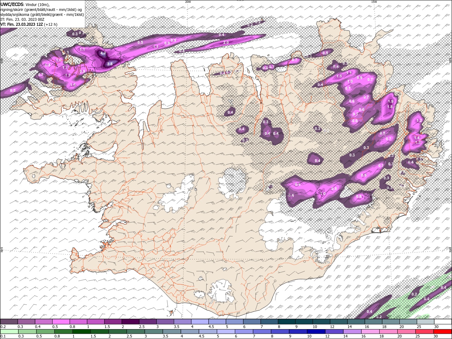Select the red legend swatch after 30

tap(443, 331)
